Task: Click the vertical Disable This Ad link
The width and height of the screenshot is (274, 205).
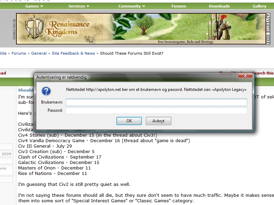Action: [x=14, y=29]
